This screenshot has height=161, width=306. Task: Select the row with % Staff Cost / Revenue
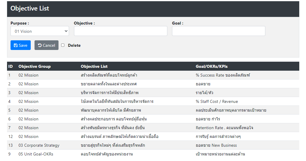[x=153, y=101]
